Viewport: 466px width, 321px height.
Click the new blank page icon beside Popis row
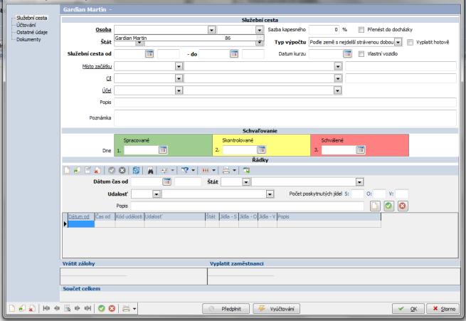[375, 206]
